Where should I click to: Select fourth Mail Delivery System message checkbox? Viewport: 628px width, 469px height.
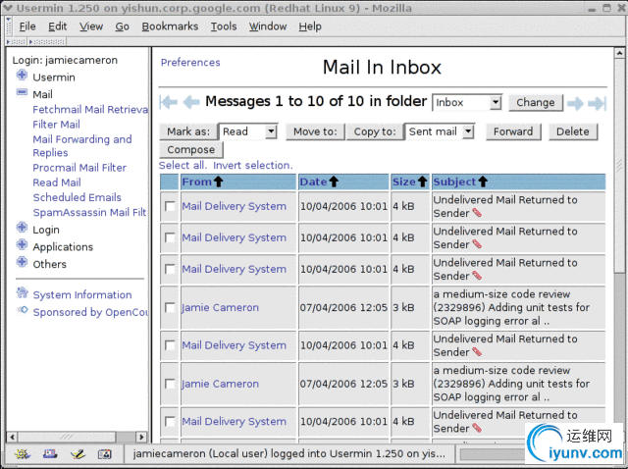170,345
